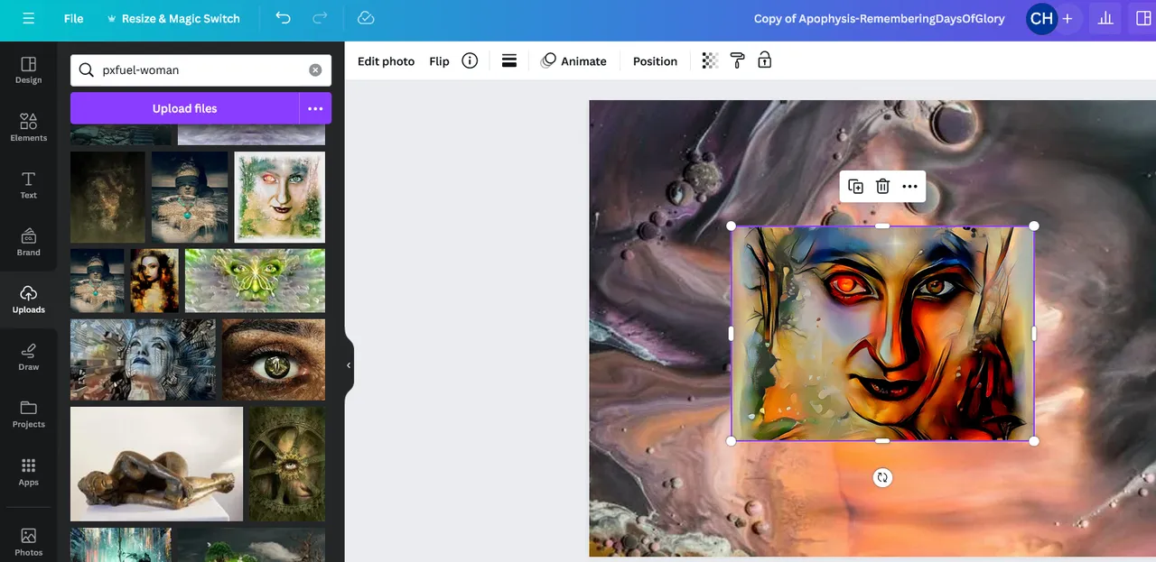Select the green-haired woman face thumbnail
Screen dimensions: 1156x562
pos(280,197)
